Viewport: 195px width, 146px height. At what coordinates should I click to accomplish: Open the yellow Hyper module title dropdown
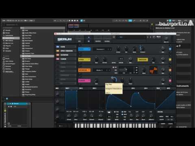[84, 60]
